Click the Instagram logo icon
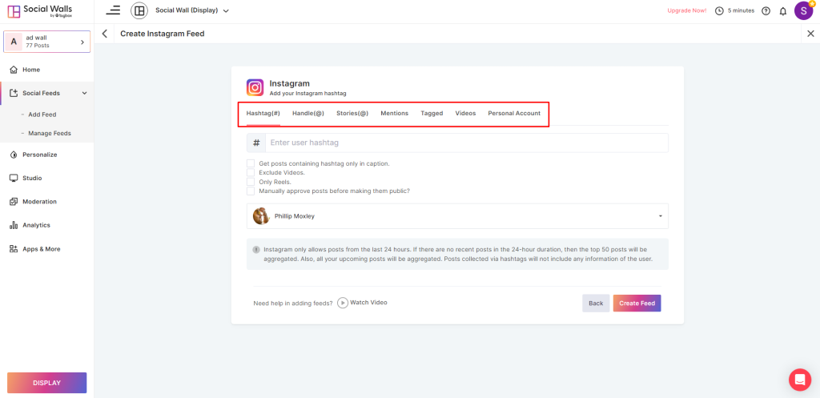820x398 pixels. (255, 87)
